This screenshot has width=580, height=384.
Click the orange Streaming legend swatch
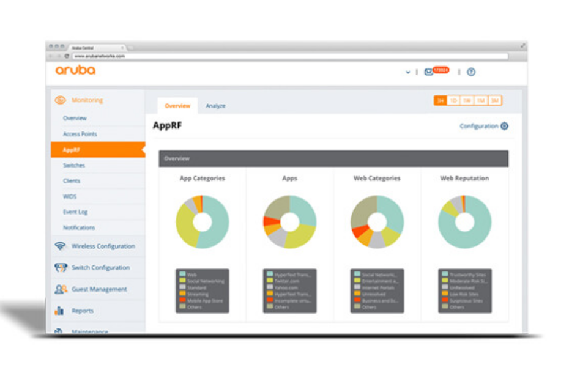[x=182, y=294]
